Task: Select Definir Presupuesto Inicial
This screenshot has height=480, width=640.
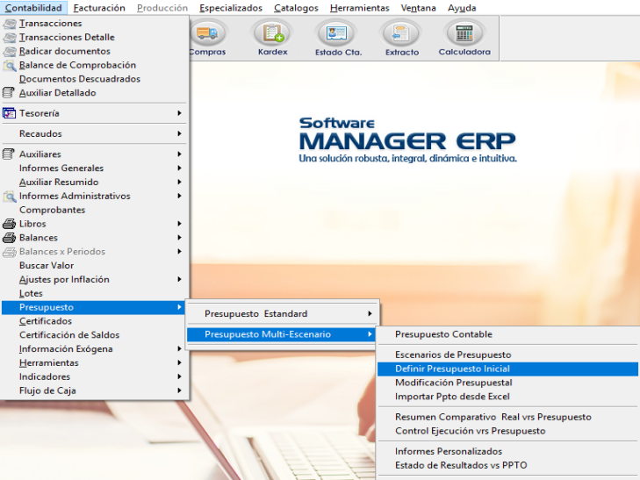Action: (507, 369)
